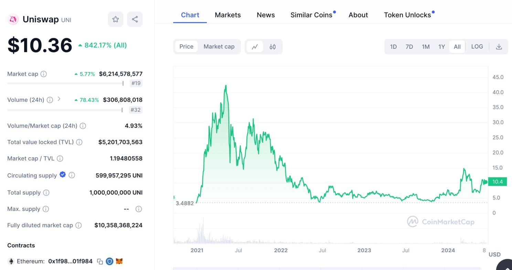
Task: Enable LOG scale on chart
Action: [x=477, y=47]
